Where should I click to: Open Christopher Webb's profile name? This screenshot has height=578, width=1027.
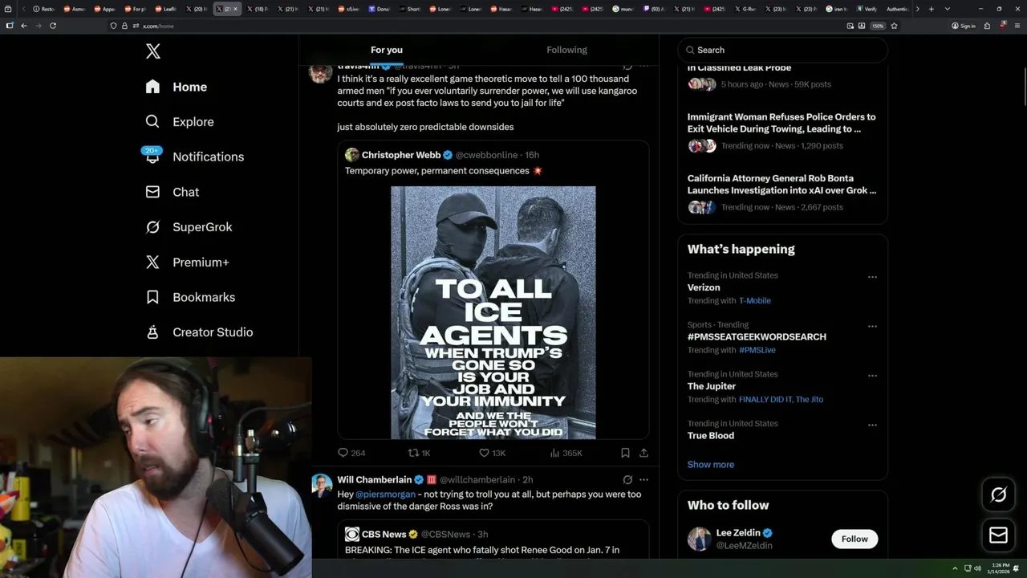coord(401,155)
